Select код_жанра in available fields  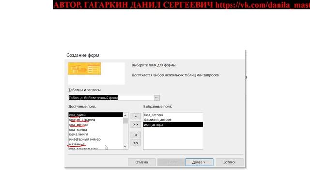click(95, 130)
